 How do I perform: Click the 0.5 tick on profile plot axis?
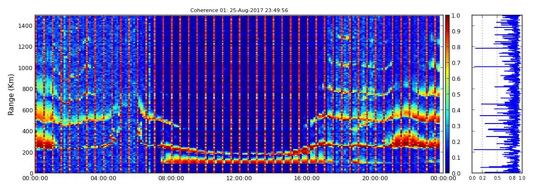click(x=497, y=178)
